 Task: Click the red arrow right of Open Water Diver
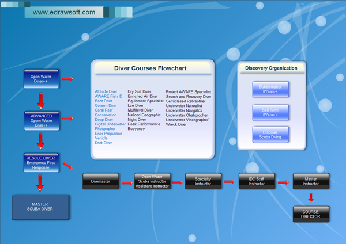67,79
